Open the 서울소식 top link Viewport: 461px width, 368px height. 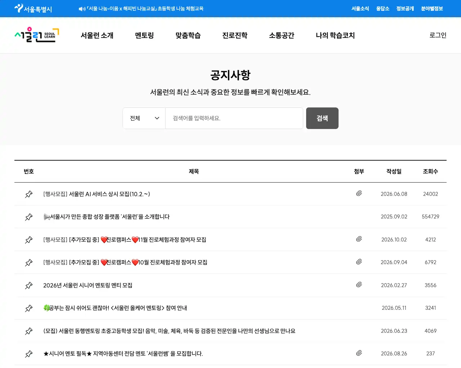coord(360,9)
